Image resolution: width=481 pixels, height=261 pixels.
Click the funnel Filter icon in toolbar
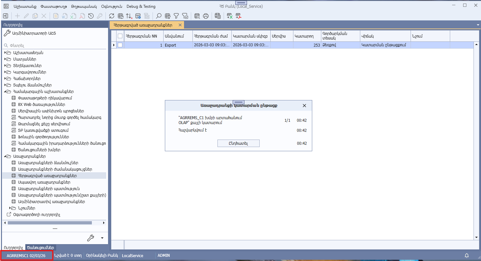(x=176, y=16)
